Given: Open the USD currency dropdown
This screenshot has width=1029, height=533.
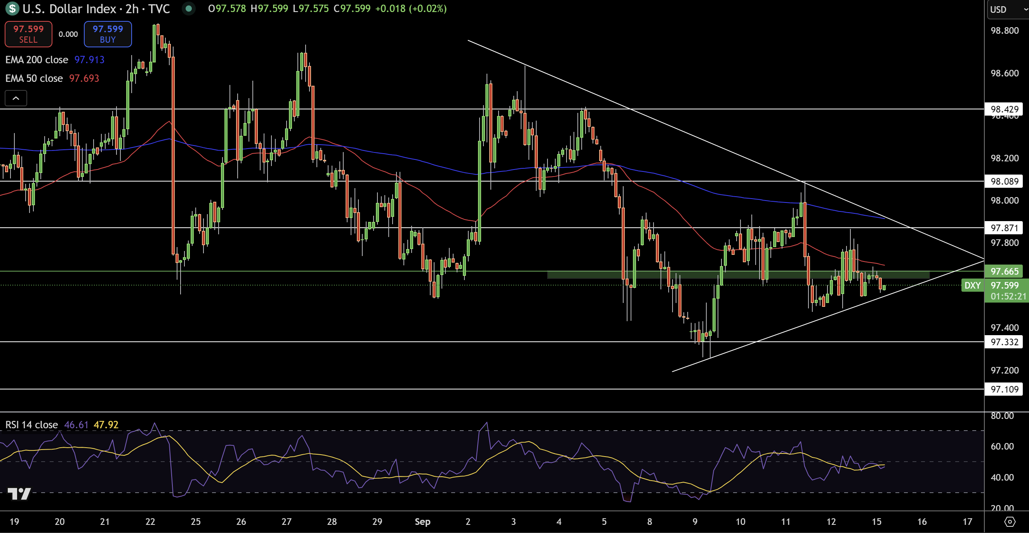Looking at the screenshot, I should click(1008, 10).
